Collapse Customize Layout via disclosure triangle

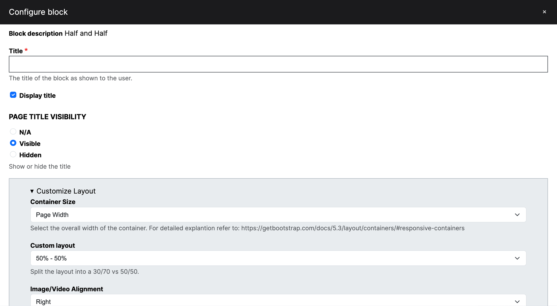[32, 191]
